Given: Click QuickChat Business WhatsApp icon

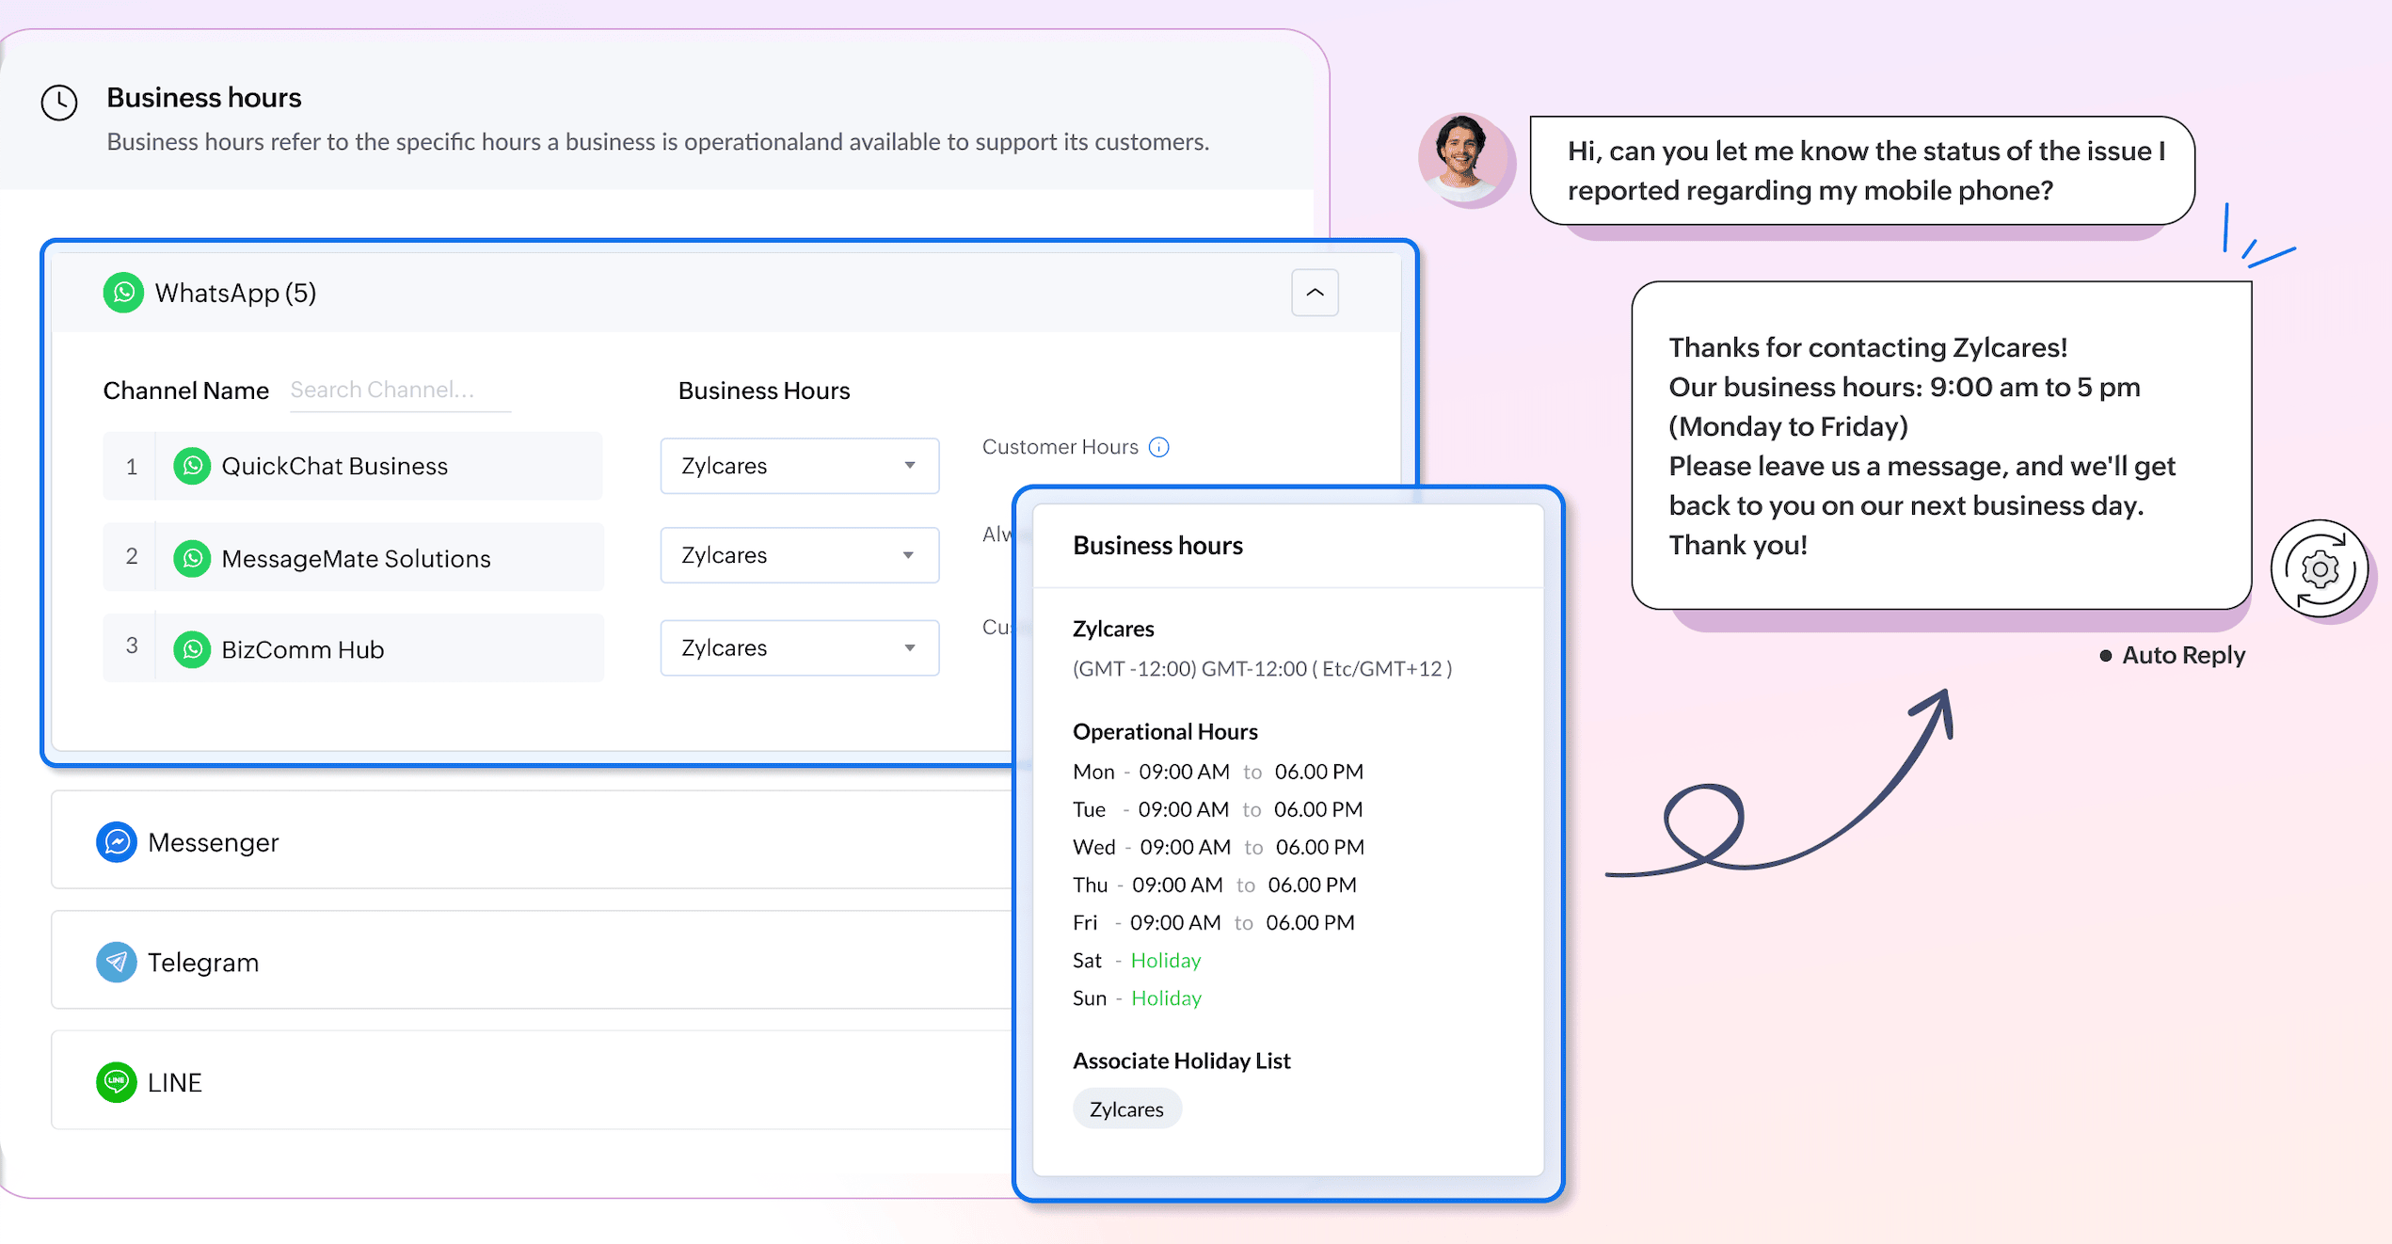Looking at the screenshot, I should [x=192, y=467].
